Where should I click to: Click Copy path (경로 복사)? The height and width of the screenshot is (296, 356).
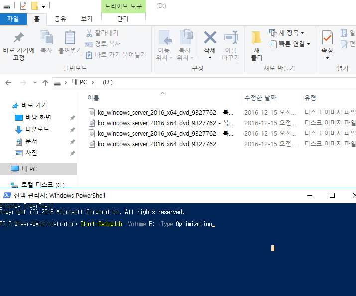click(103, 44)
